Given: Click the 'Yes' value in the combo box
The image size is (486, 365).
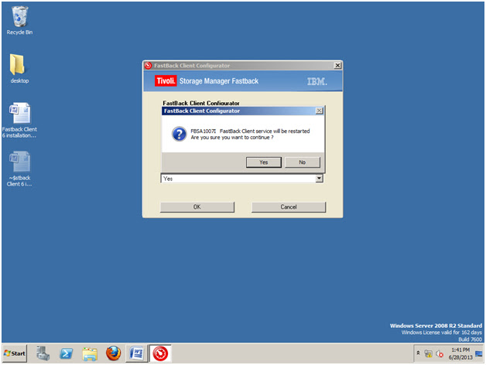Looking at the screenshot, I should 168,179.
